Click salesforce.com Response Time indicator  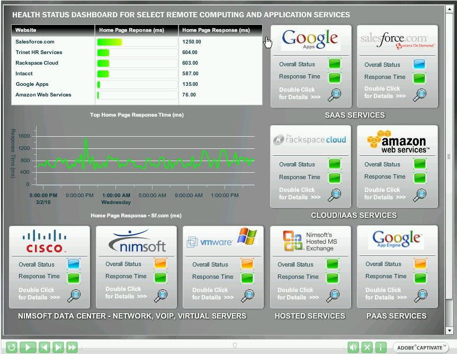420,78
